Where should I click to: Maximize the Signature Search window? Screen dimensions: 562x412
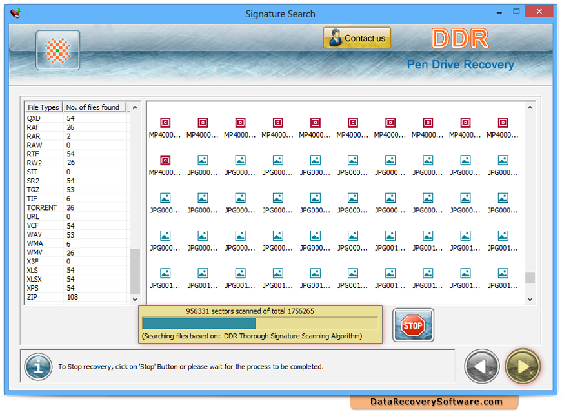coord(516,12)
